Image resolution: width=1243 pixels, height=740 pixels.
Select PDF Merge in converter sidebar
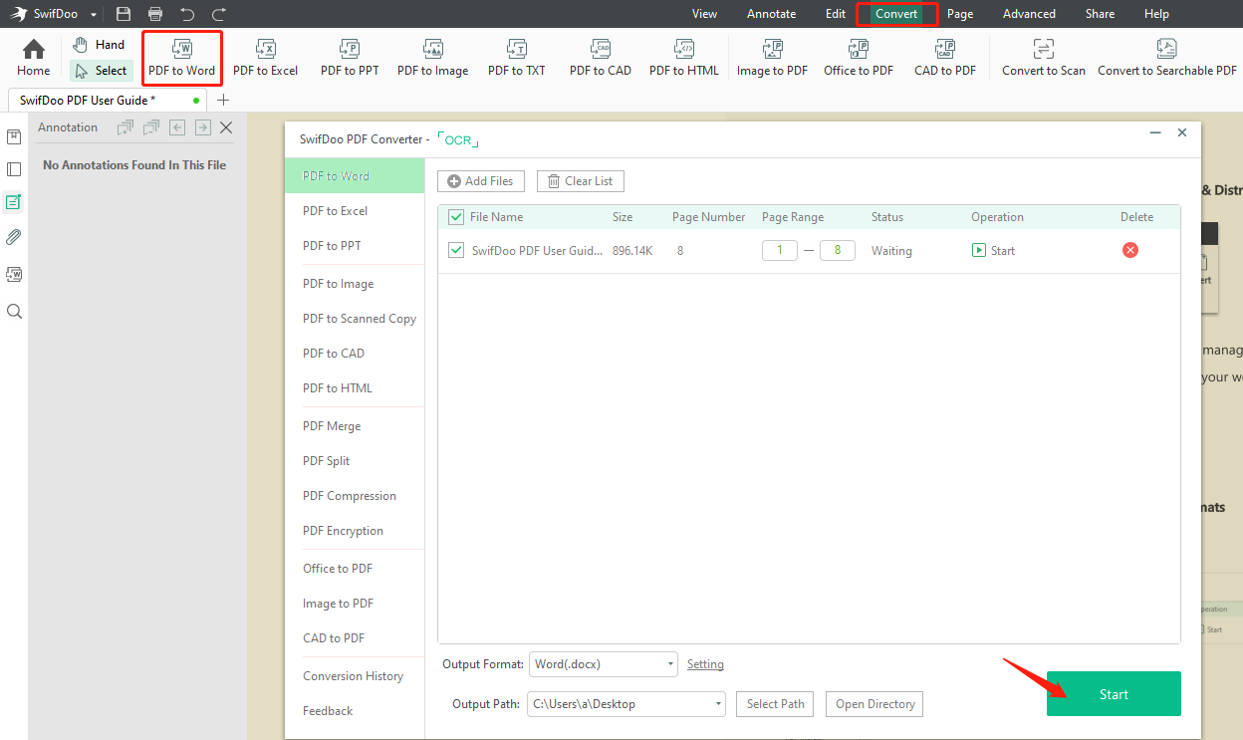point(332,426)
